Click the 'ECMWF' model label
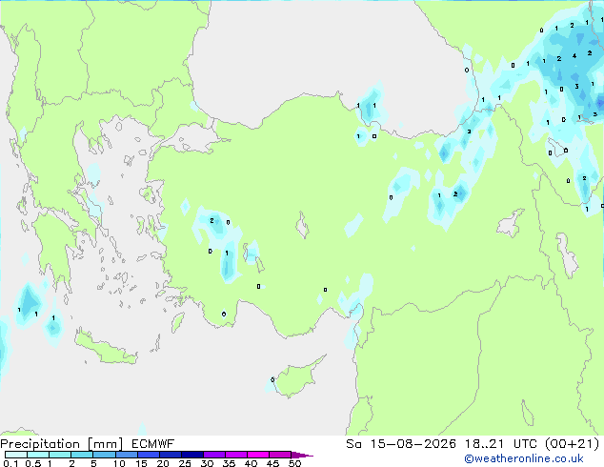 point(153,444)
